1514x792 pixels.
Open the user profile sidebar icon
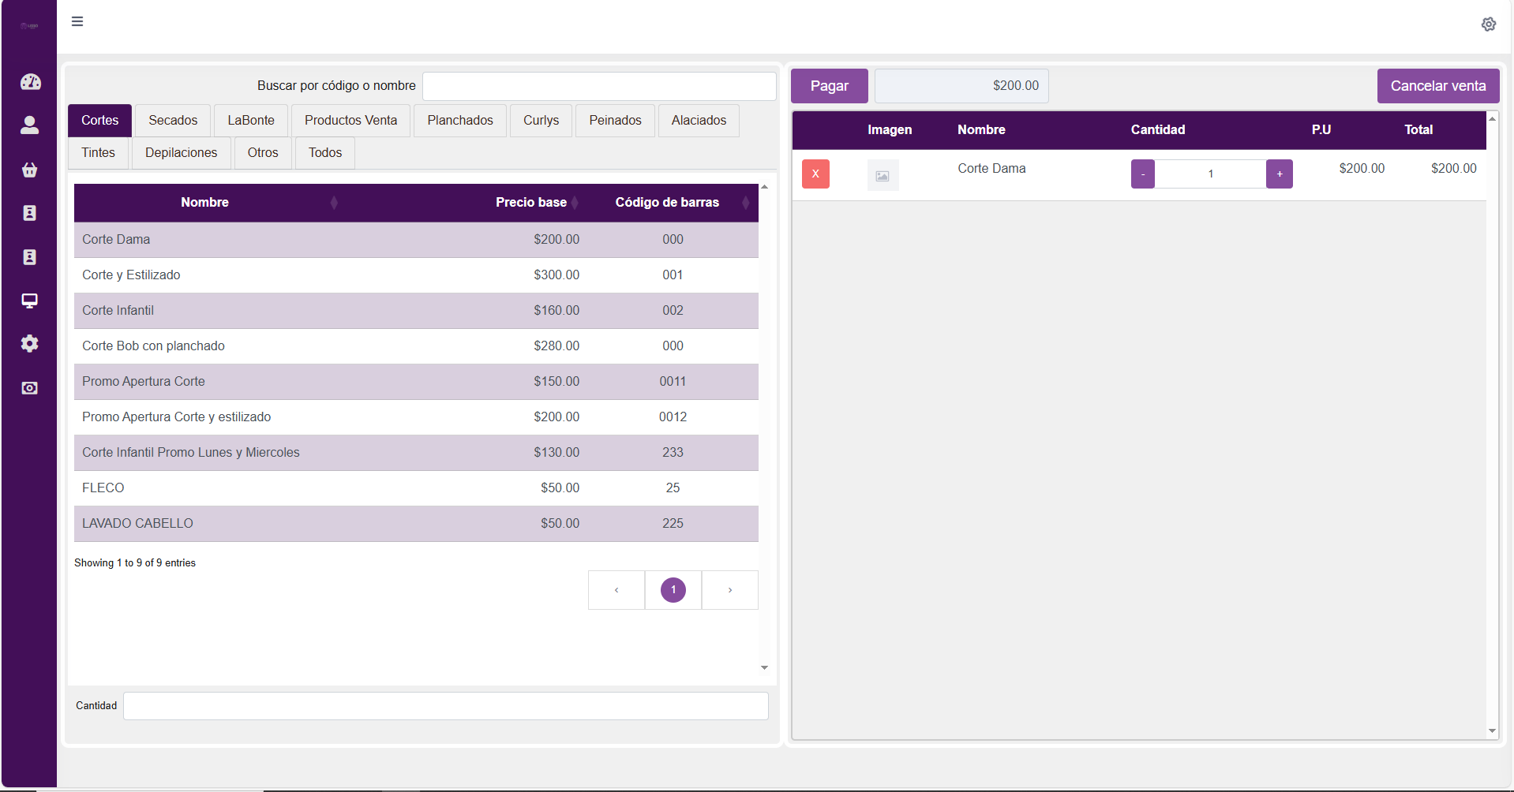tap(30, 125)
